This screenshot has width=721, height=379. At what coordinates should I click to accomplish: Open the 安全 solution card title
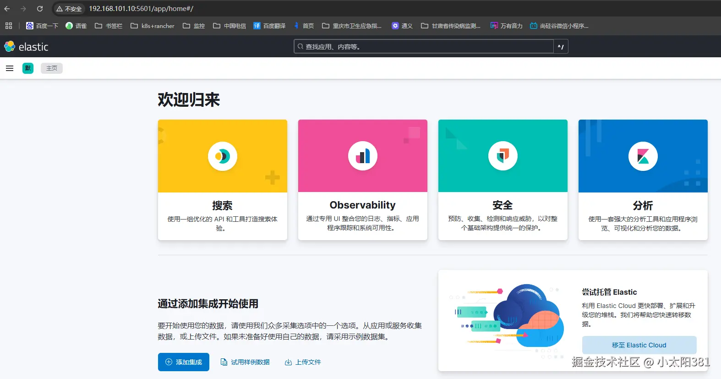[503, 205]
